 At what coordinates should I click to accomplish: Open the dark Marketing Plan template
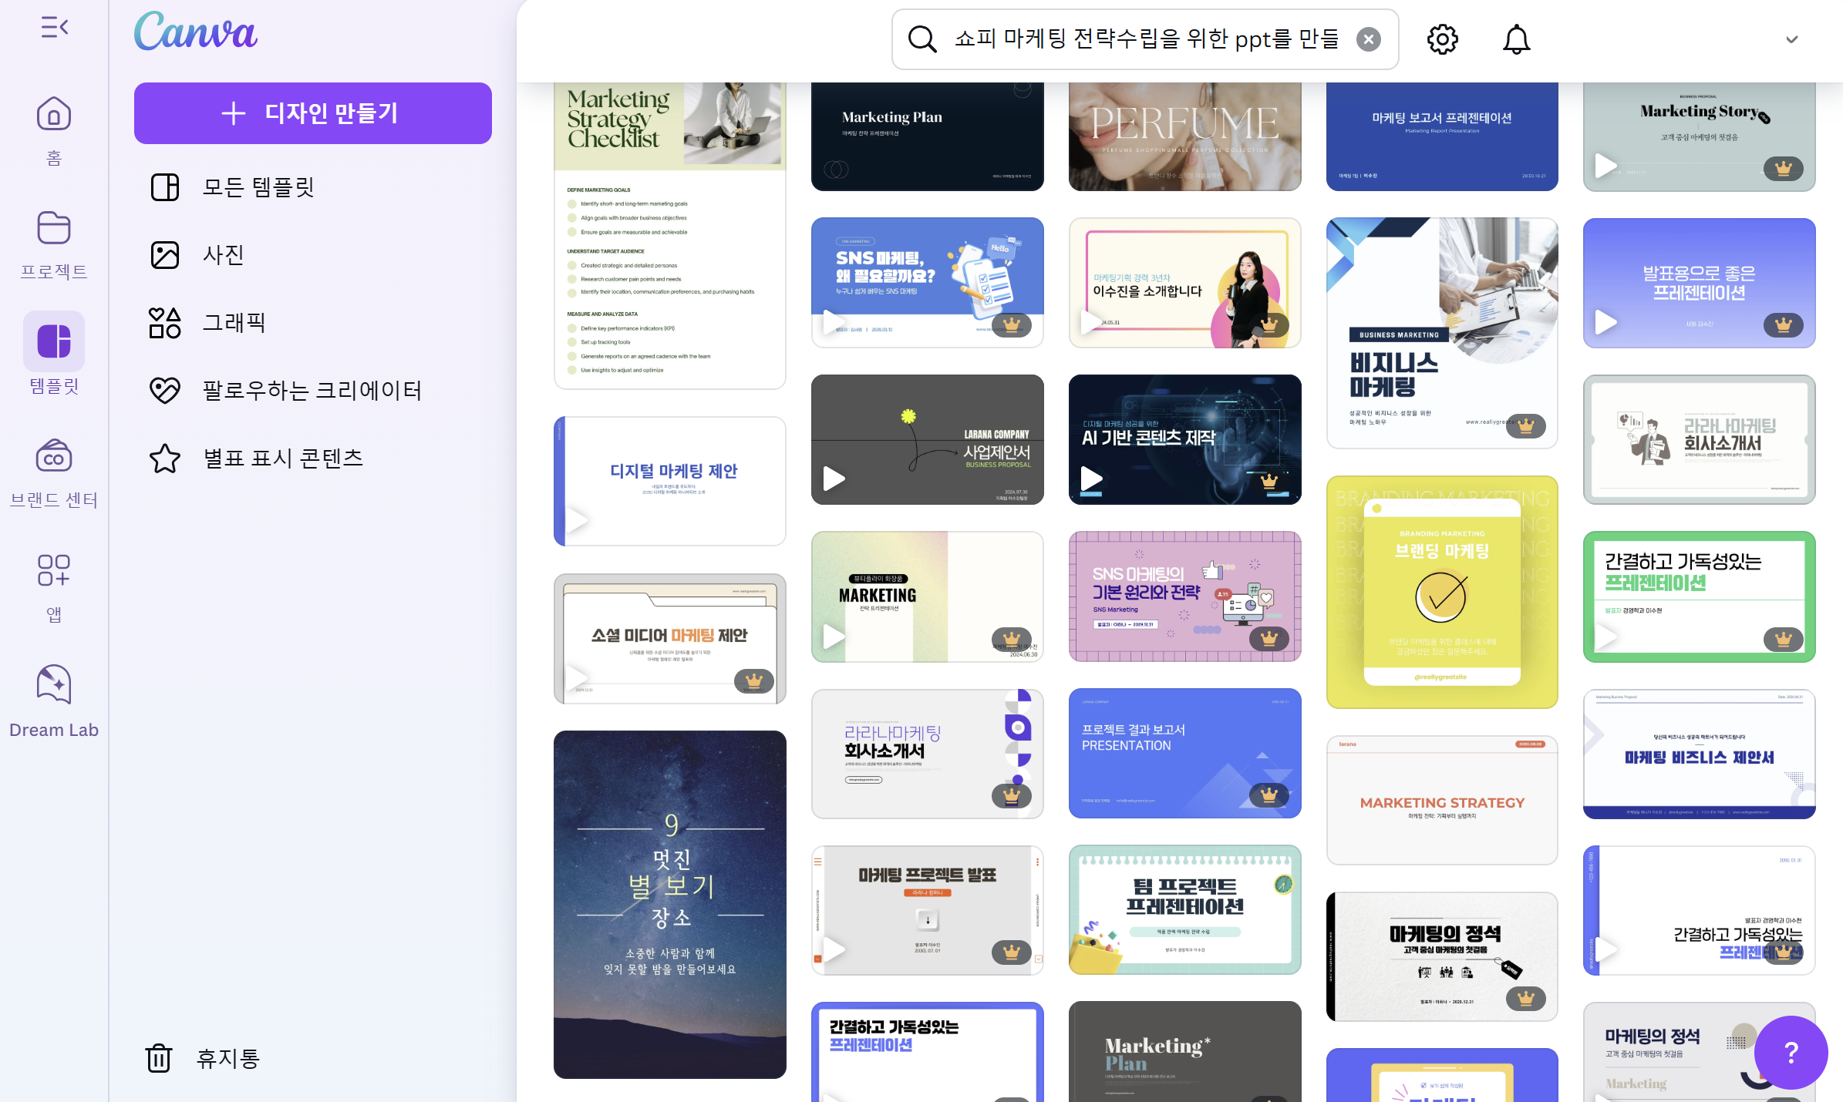(x=928, y=136)
